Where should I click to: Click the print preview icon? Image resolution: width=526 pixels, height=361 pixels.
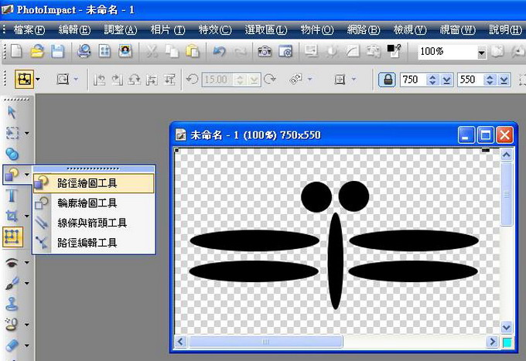[x=104, y=51]
